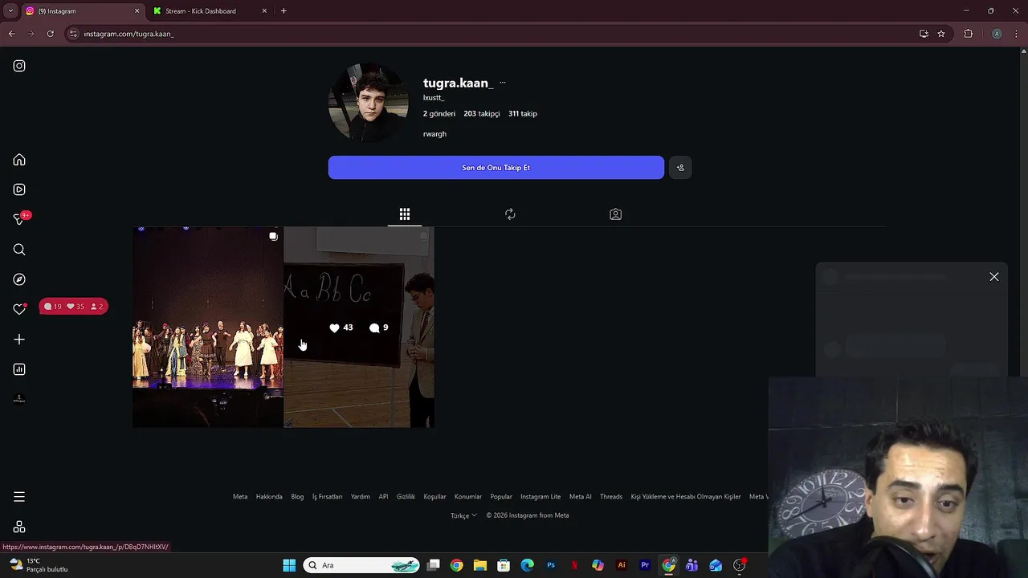This screenshot has width=1028, height=578.
Task: Switch to the tagged photos tab
Action: tap(615, 214)
